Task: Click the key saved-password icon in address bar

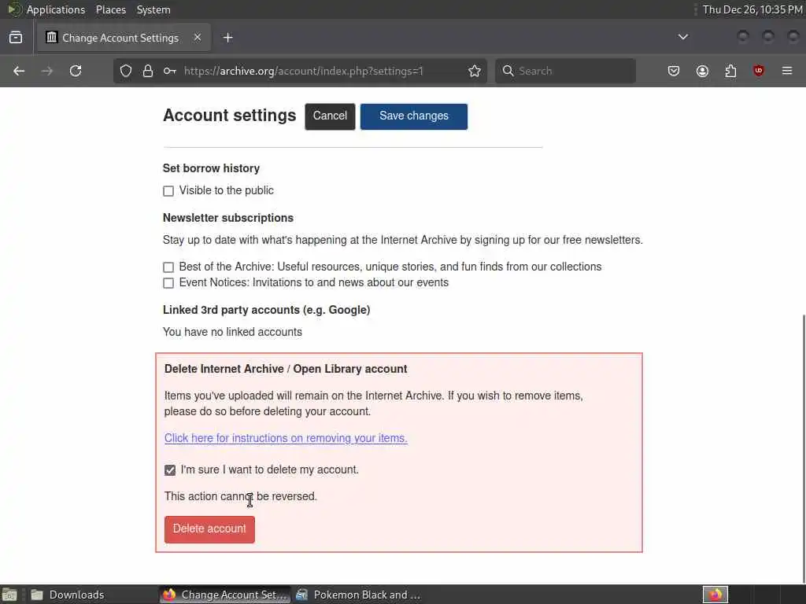Action: (170, 71)
